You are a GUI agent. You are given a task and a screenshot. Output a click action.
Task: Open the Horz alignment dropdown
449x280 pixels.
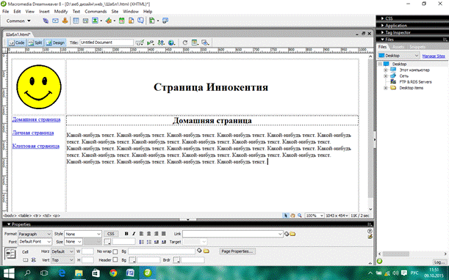tap(62, 251)
